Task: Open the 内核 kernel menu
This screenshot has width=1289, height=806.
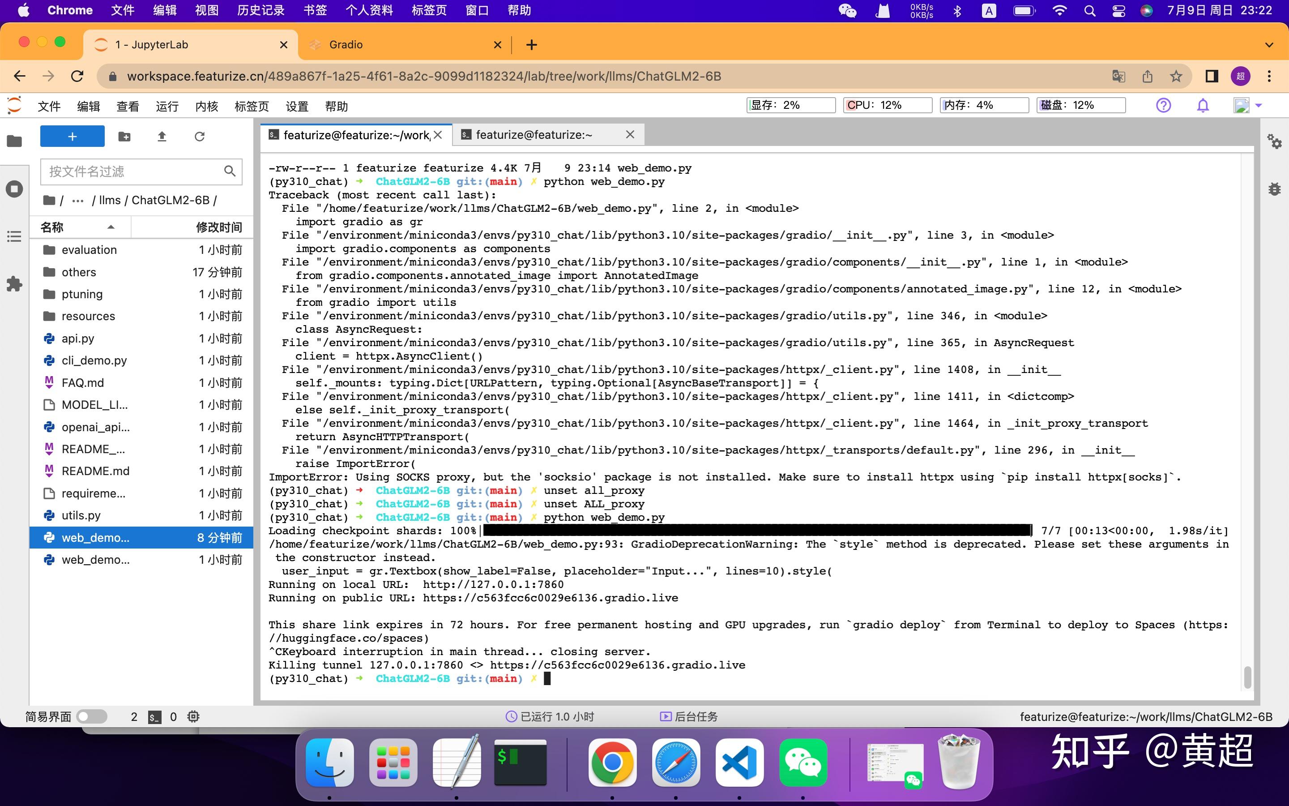Action: 206,106
